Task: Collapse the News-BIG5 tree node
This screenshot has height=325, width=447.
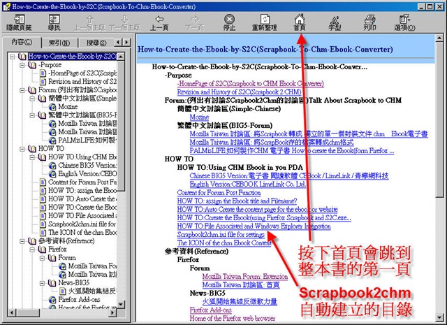Action: 42,283
